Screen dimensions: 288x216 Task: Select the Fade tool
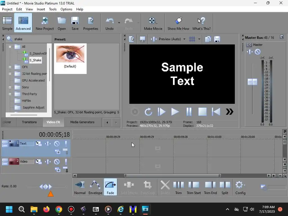[110, 187]
